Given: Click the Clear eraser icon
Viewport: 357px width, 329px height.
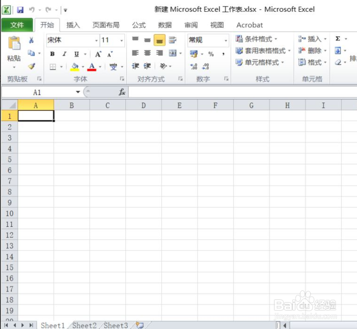Looking at the screenshot, I should (338, 62).
